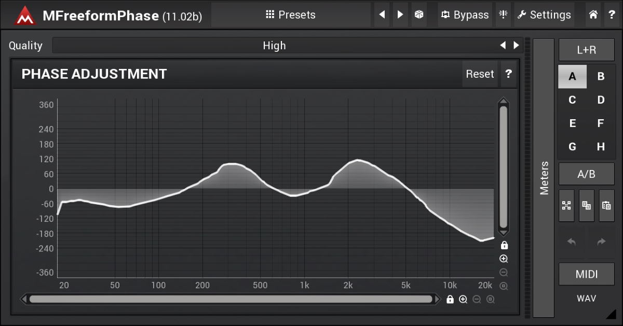
Task: Click the plugin title MFreeformPhase
Action: click(101, 16)
